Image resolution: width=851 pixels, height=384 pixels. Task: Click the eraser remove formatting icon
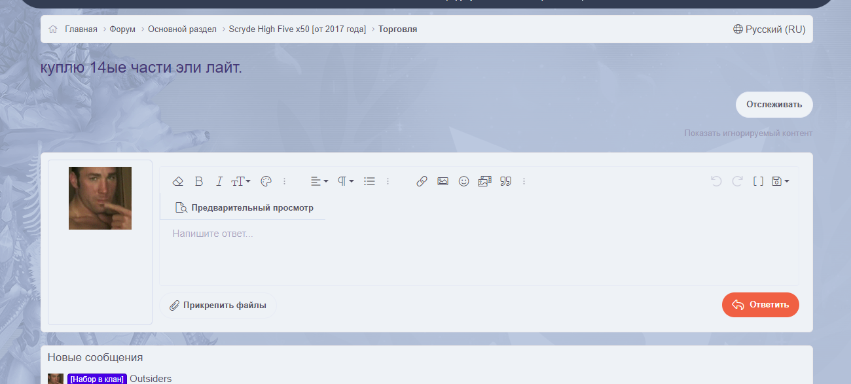tap(177, 181)
